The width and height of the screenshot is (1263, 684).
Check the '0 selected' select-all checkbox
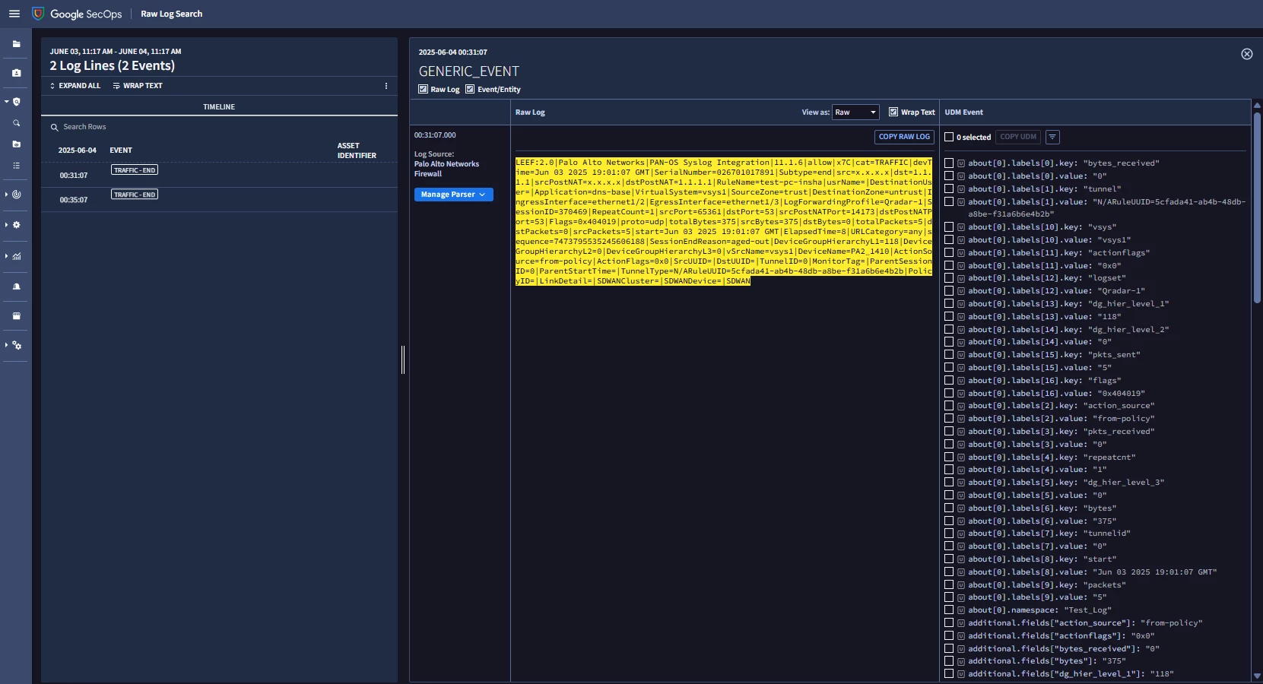point(949,137)
